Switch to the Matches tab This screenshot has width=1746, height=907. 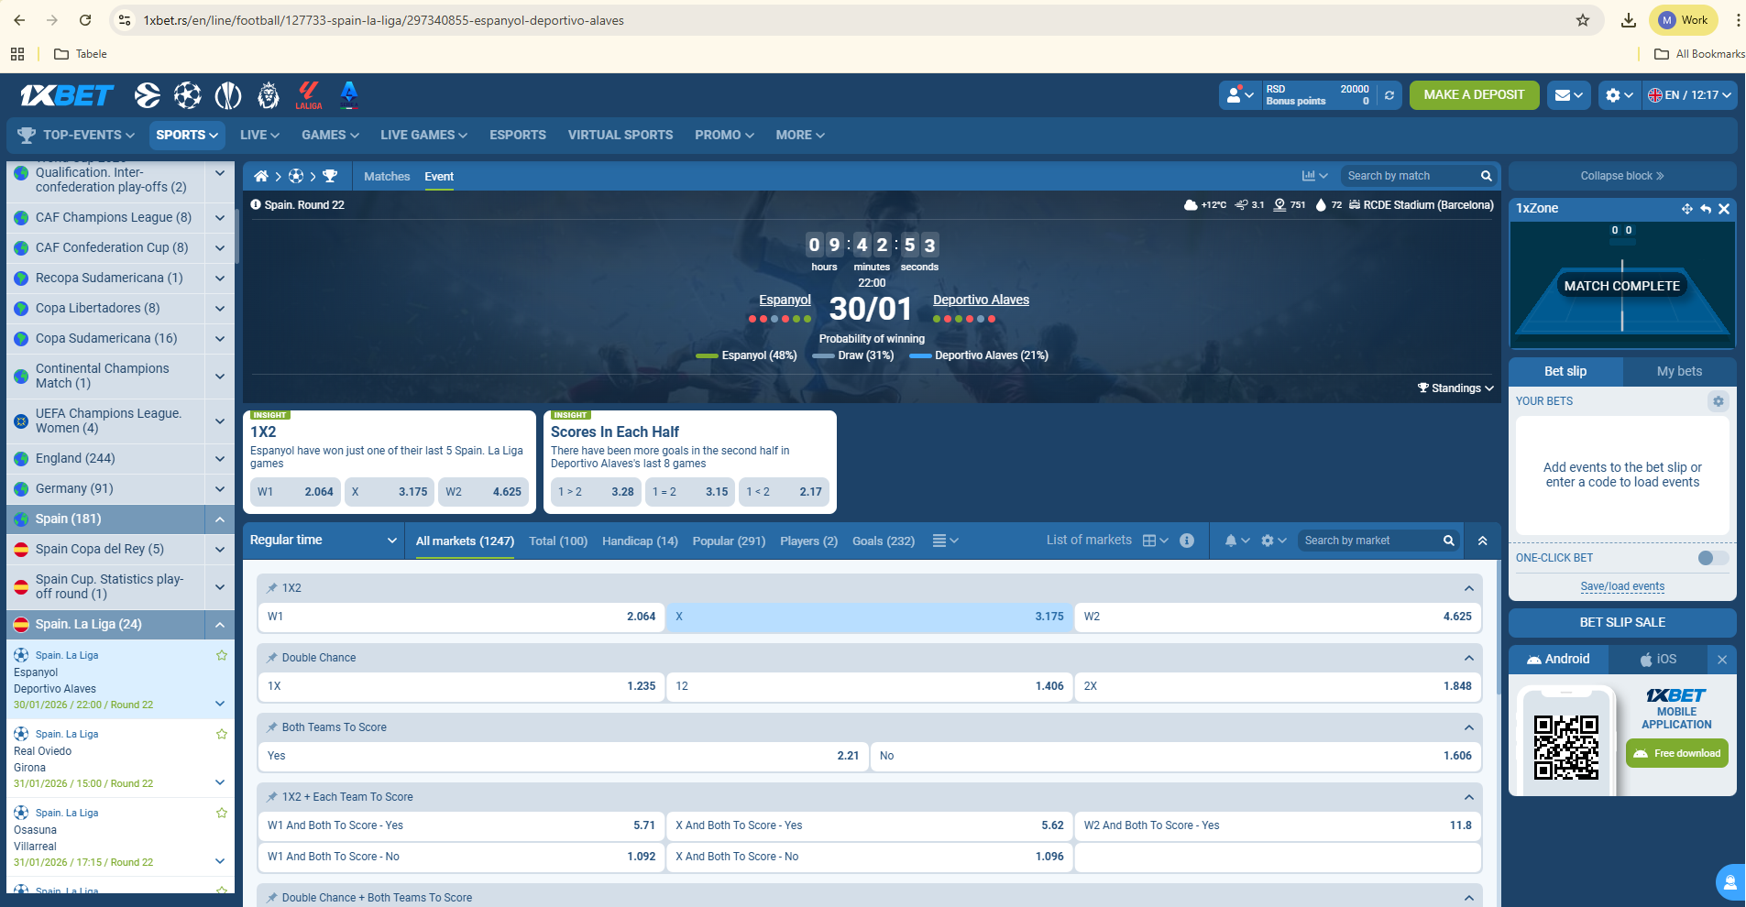coord(387,177)
